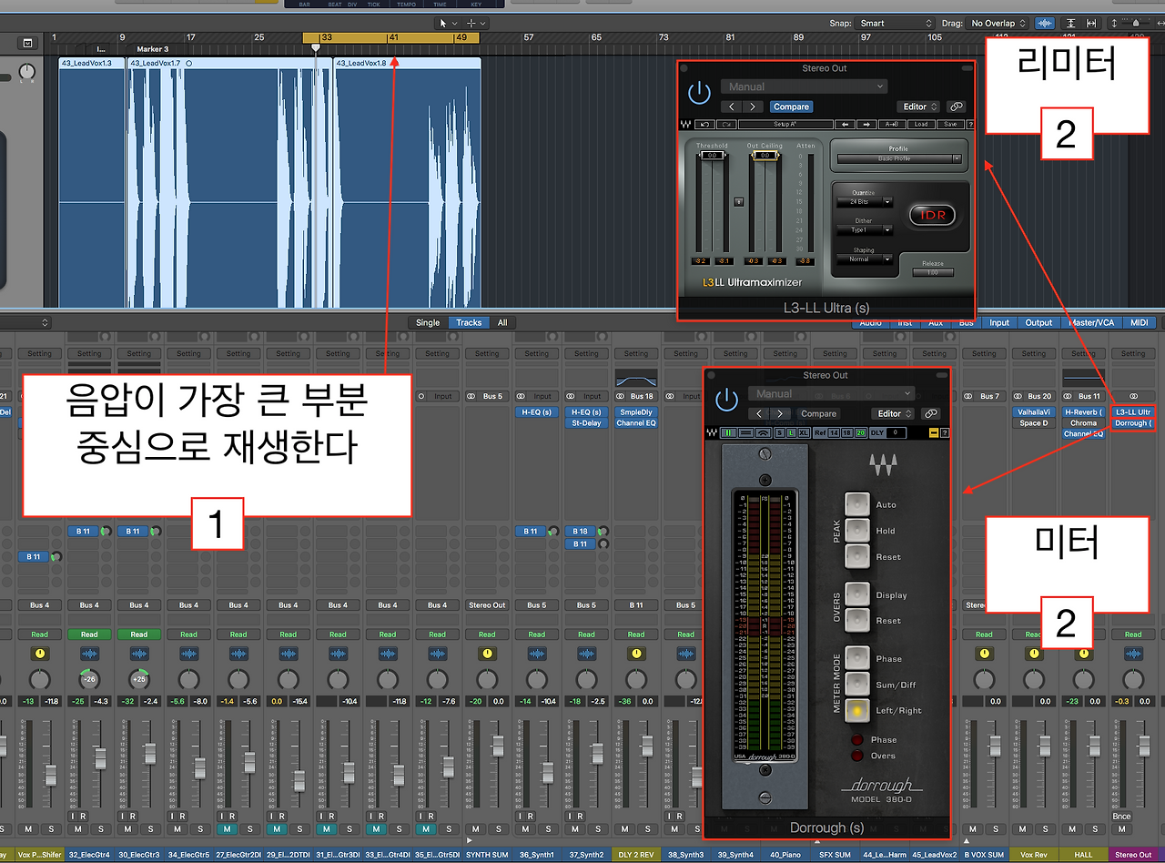This screenshot has height=863, width=1165.
Task: Select vertical meter layout icon in Dorrough toolbar
Action: click(728, 432)
